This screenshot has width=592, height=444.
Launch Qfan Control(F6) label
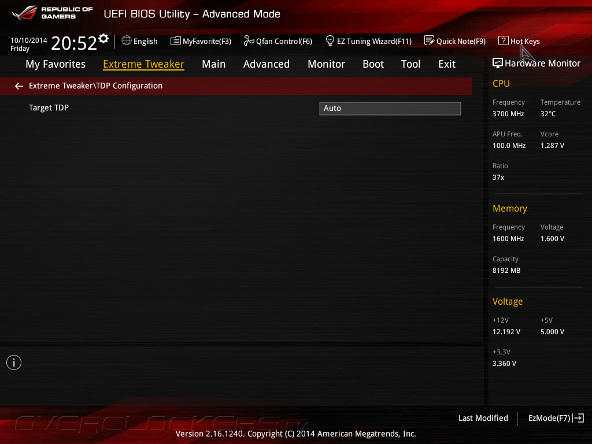(284, 41)
